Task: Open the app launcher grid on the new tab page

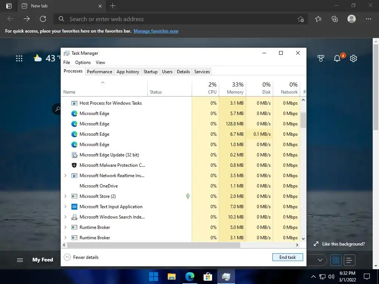Action: tap(19, 58)
